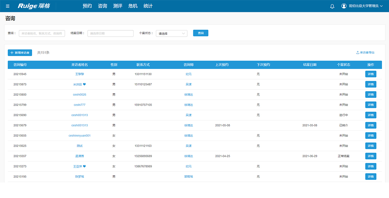Click the Ruige logo

[34, 6]
